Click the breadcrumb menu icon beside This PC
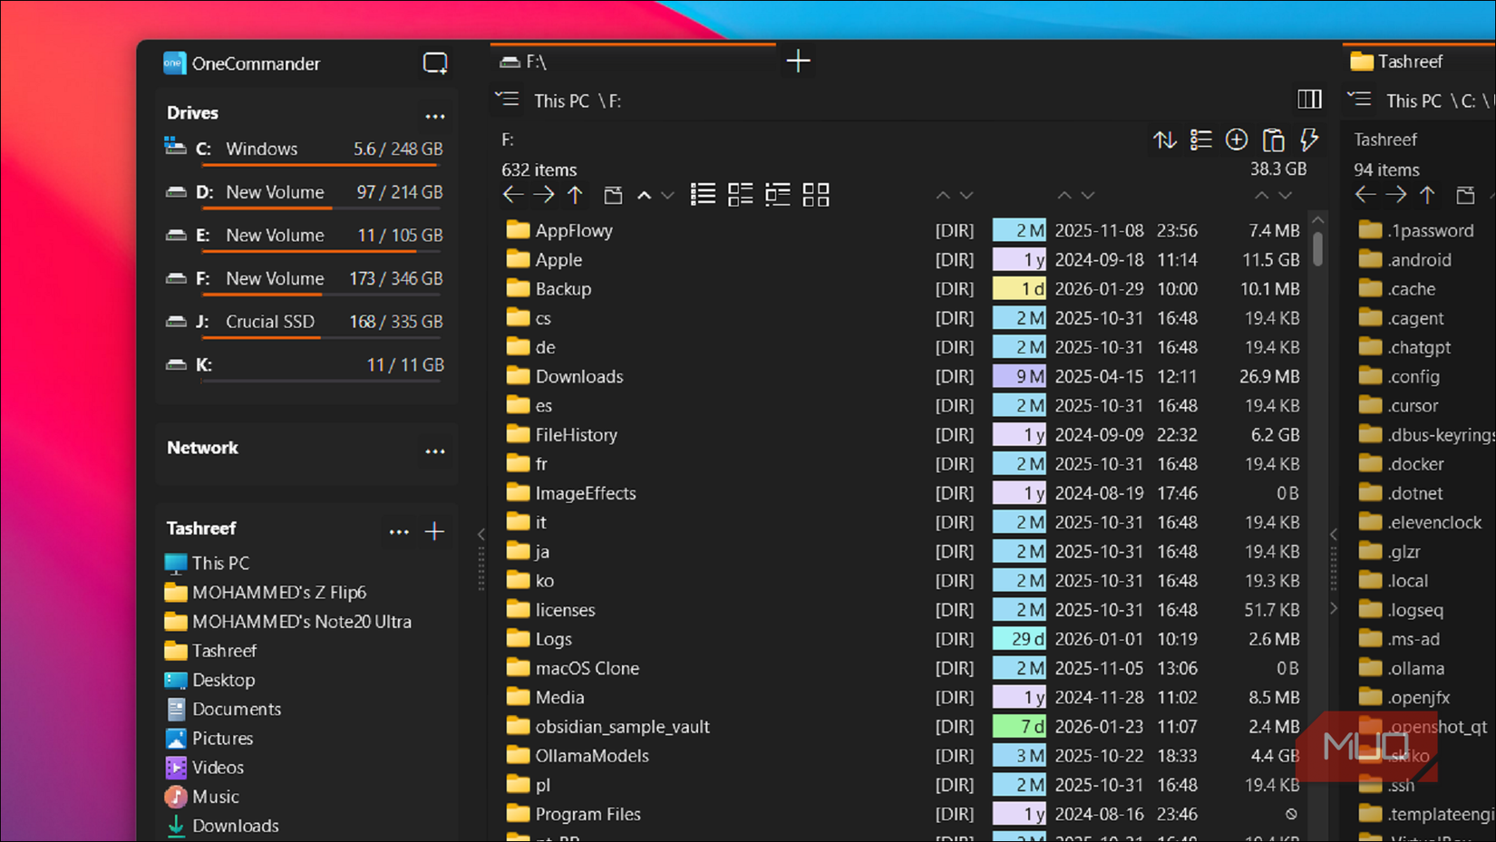This screenshot has width=1496, height=842. (x=507, y=100)
